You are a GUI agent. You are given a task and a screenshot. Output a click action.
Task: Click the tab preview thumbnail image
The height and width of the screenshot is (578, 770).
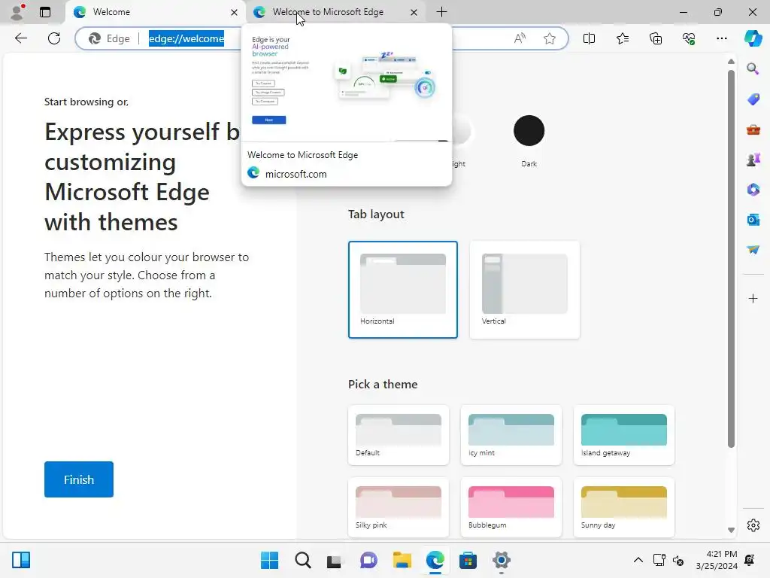point(346,84)
